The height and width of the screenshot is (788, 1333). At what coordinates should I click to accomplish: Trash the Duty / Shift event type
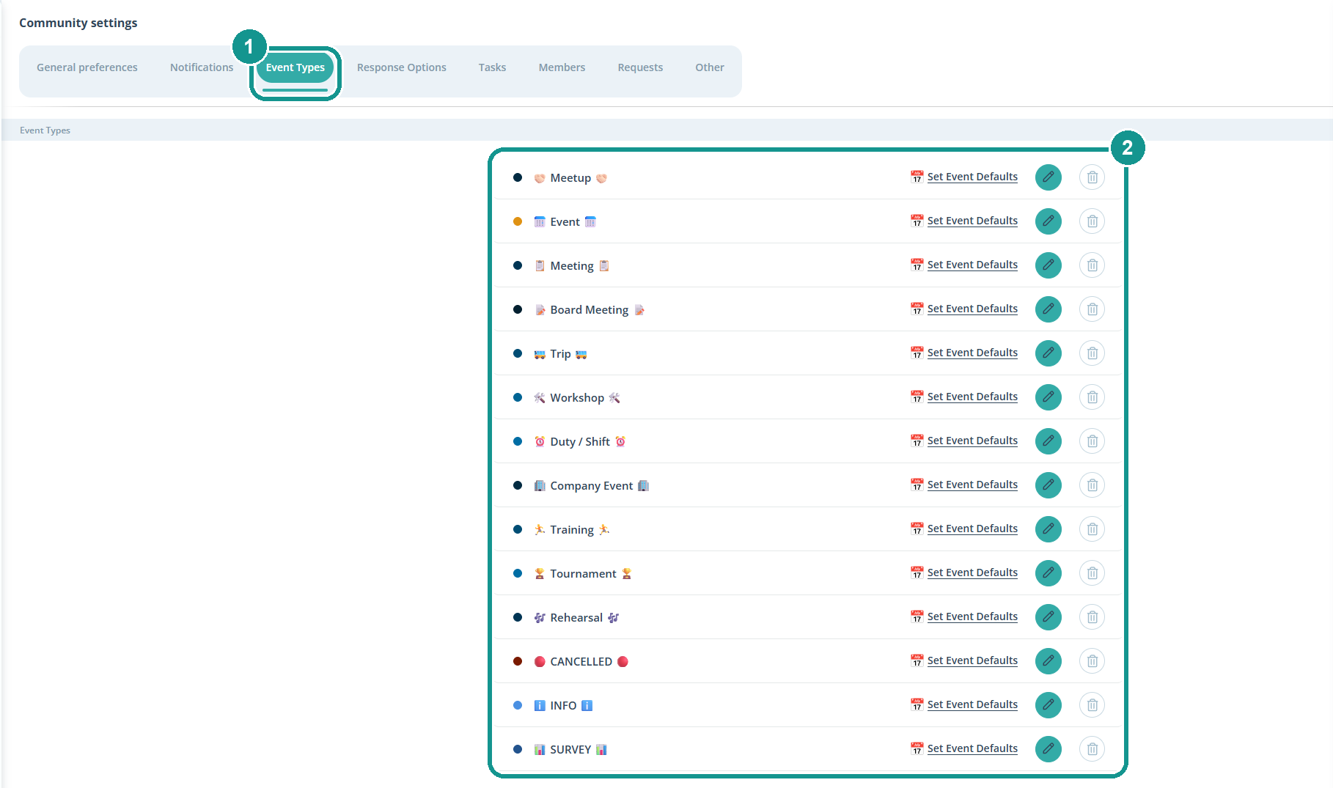click(1092, 441)
